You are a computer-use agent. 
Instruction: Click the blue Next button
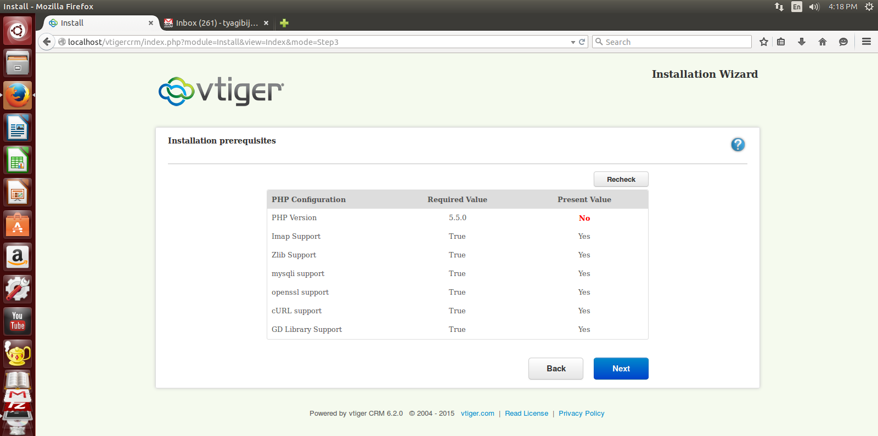(621, 369)
